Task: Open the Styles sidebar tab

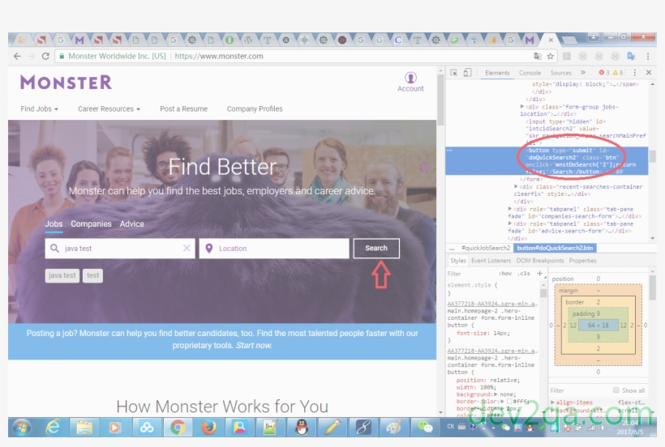Action: 457,261
